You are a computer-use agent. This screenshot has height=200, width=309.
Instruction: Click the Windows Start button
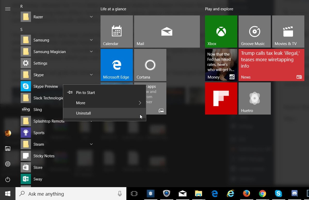coord(8,194)
